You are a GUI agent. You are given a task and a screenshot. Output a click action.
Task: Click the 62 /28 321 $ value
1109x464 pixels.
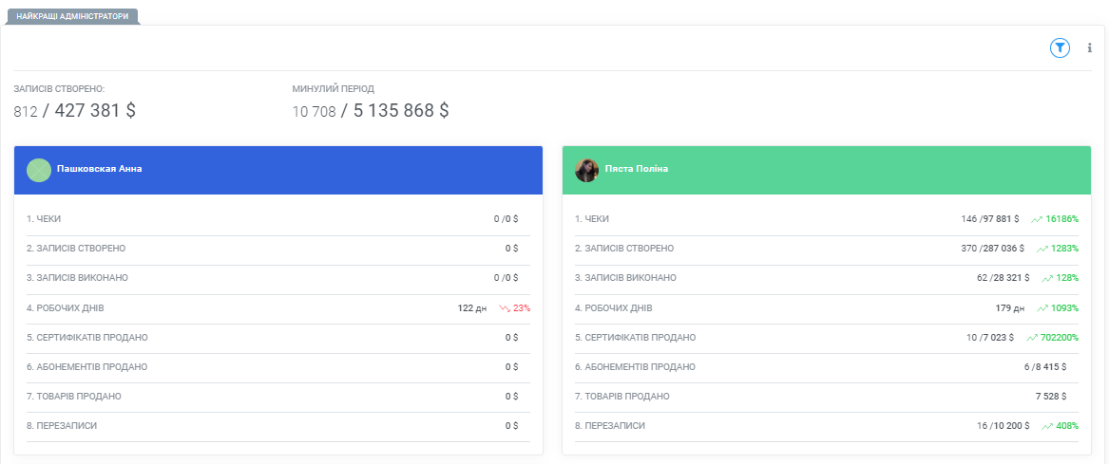(1004, 278)
